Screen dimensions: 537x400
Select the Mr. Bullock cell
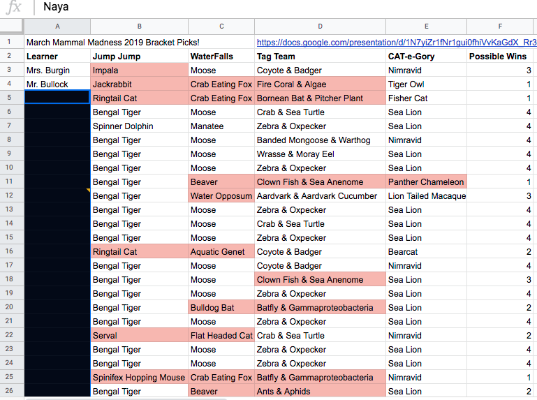pos(57,84)
